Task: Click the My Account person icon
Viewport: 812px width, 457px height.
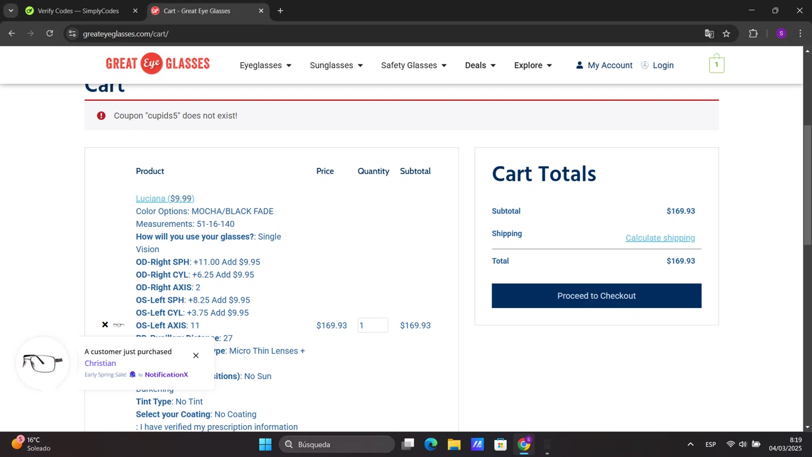Action: point(579,65)
